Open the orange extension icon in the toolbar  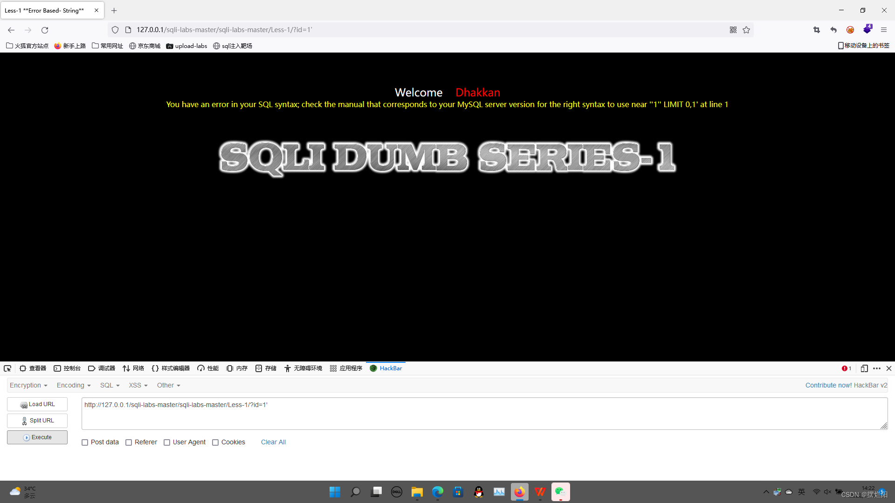coord(850,30)
